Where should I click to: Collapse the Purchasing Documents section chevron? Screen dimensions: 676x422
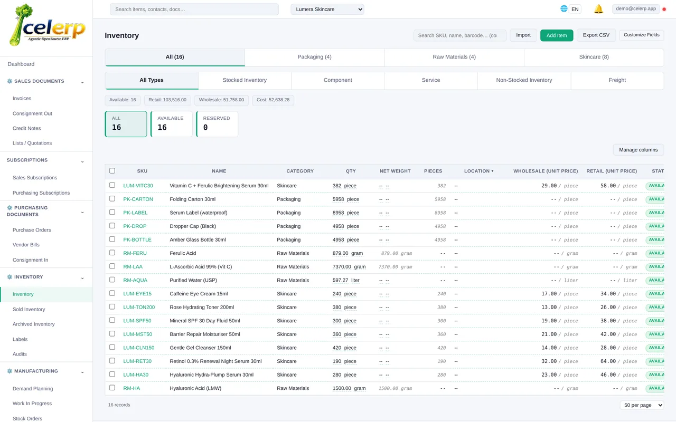click(82, 212)
